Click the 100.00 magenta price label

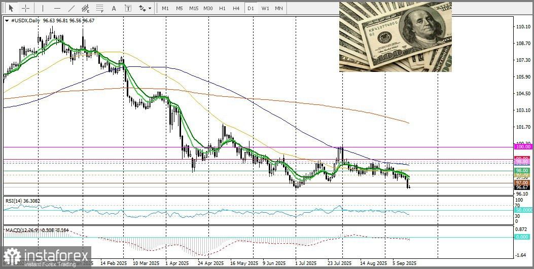pyautogui.click(x=522, y=146)
